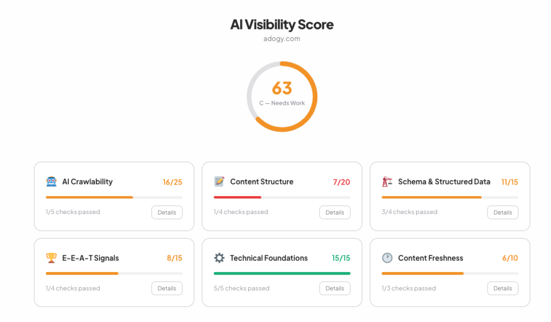
Task: Click the clock icon beside Content Freshness
Action: point(386,258)
